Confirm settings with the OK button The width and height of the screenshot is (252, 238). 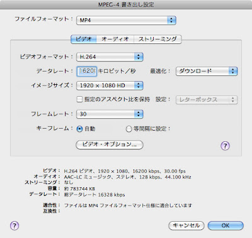tap(226, 225)
